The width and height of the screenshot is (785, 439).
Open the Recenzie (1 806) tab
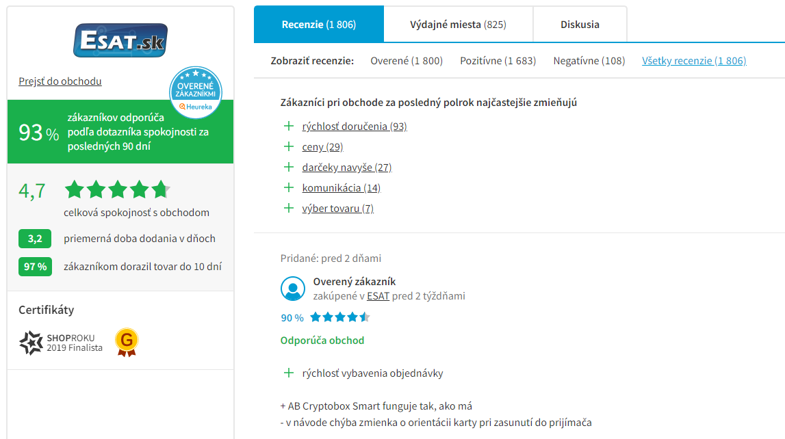(x=319, y=25)
